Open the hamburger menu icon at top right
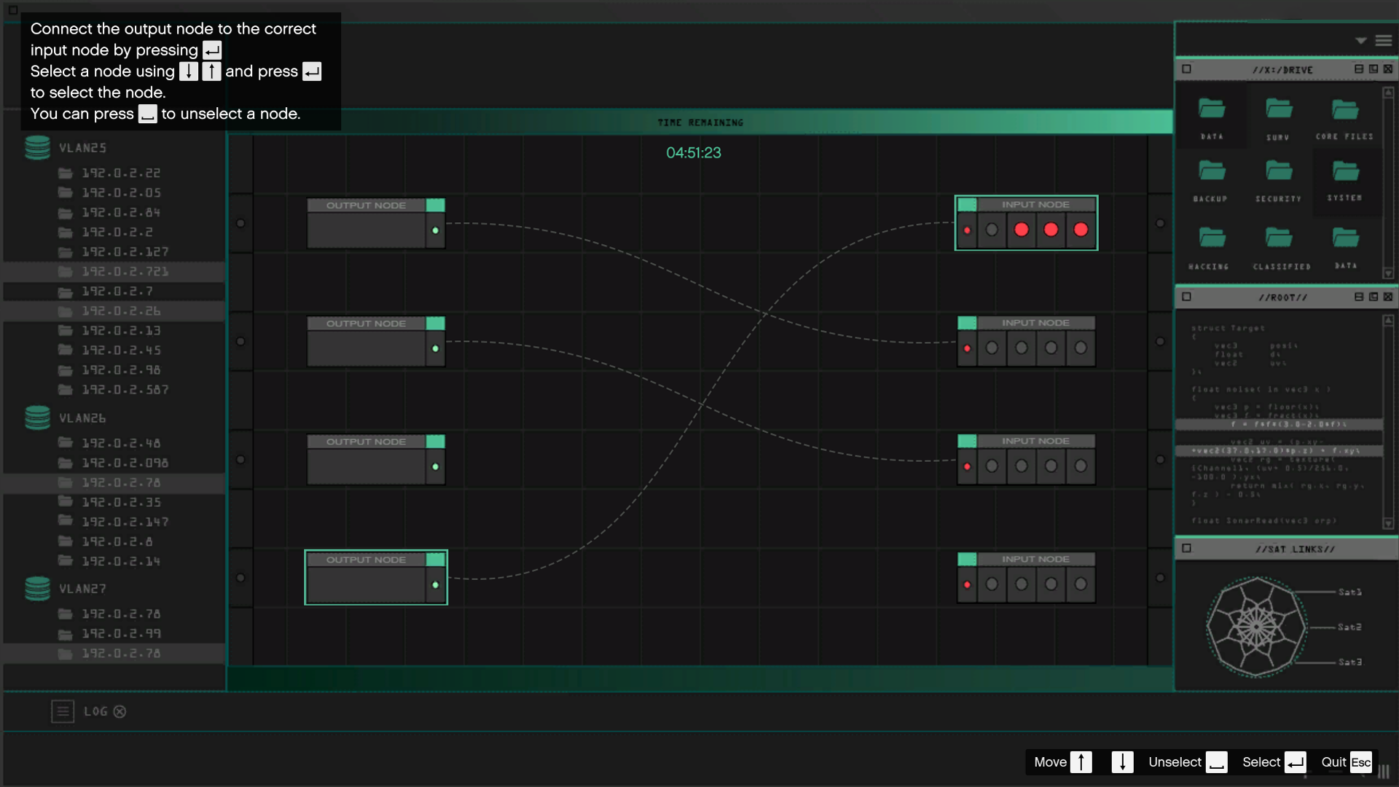 [1384, 41]
